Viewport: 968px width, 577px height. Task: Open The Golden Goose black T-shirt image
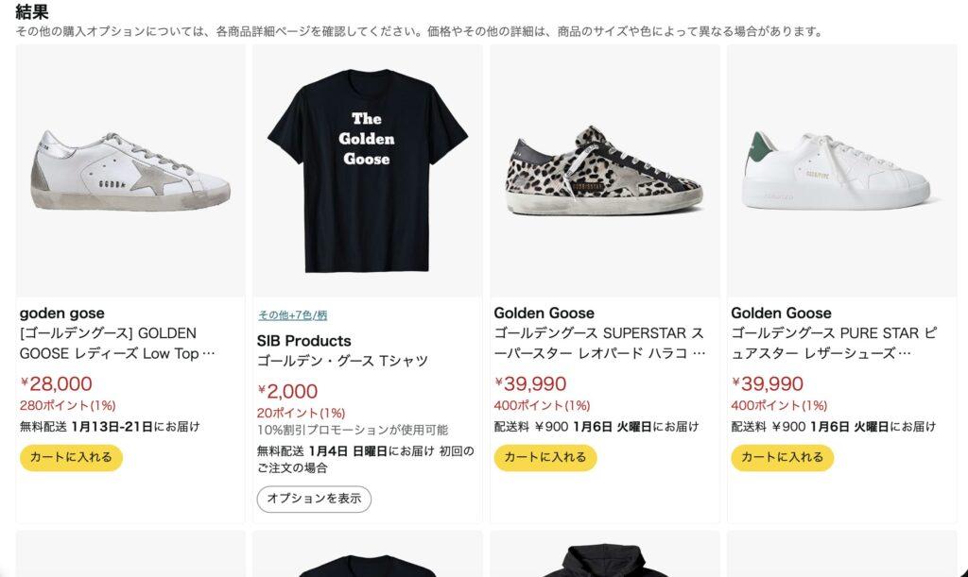coord(368,171)
